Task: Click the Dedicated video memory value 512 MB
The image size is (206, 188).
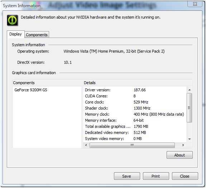Action: pyautogui.click(x=140, y=132)
